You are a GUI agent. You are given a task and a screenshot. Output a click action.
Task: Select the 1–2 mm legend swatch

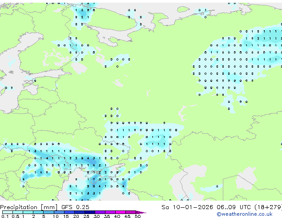pyautogui.click(x=28, y=212)
